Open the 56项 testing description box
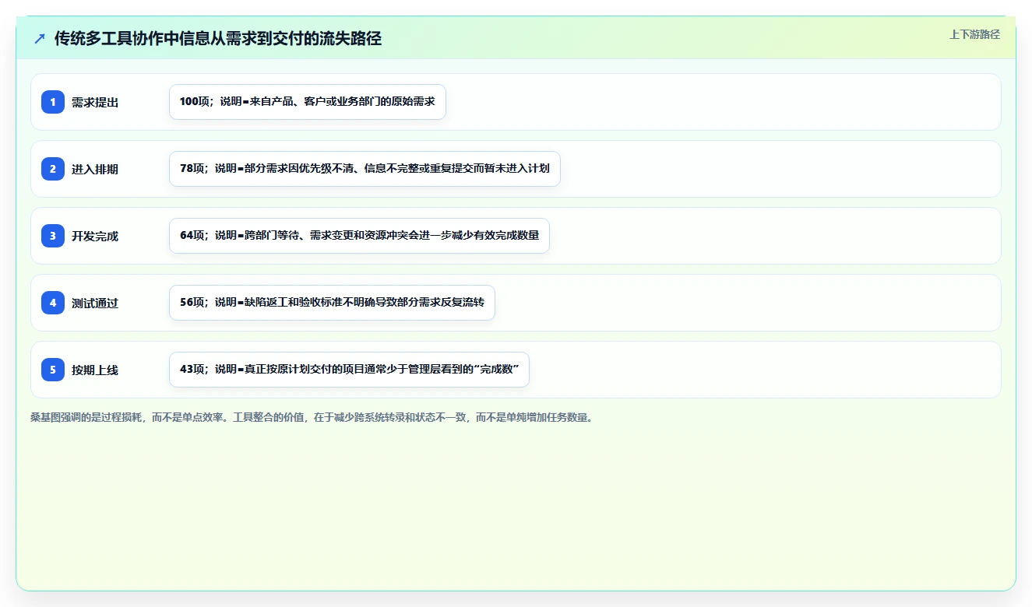 (x=332, y=303)
